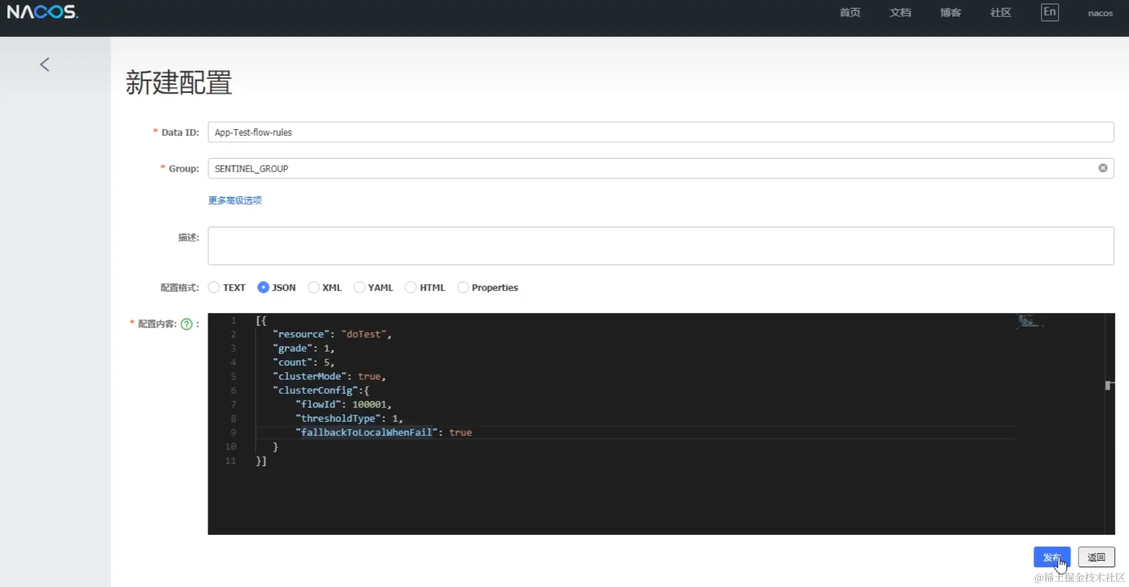Click the Nacos logo

[43, 12]
